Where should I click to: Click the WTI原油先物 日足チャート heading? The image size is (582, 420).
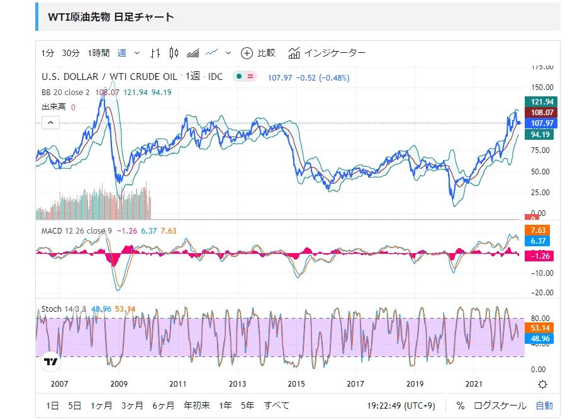[111, 17]
